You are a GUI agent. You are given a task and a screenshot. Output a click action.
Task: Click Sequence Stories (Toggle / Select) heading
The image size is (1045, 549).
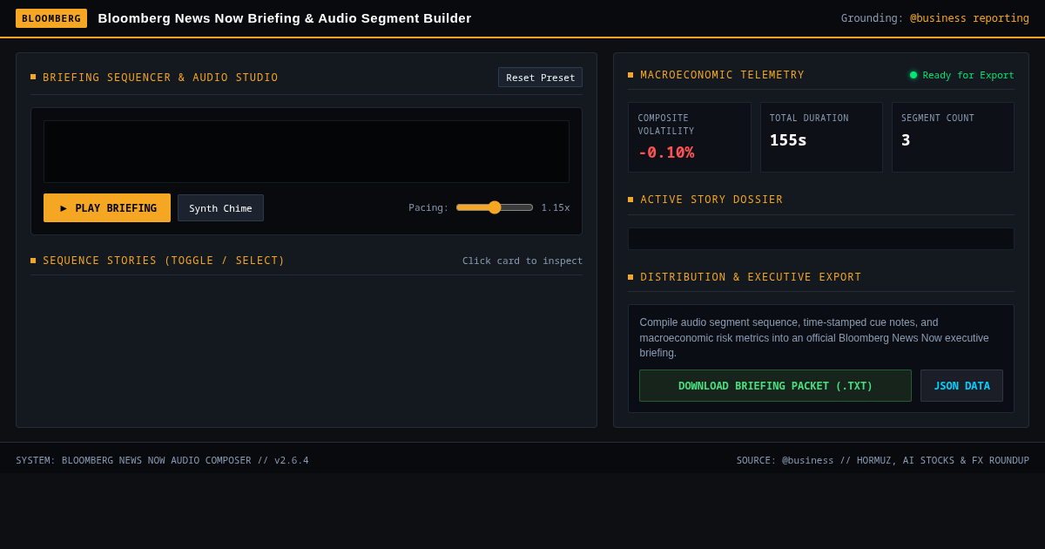[164, 261]
